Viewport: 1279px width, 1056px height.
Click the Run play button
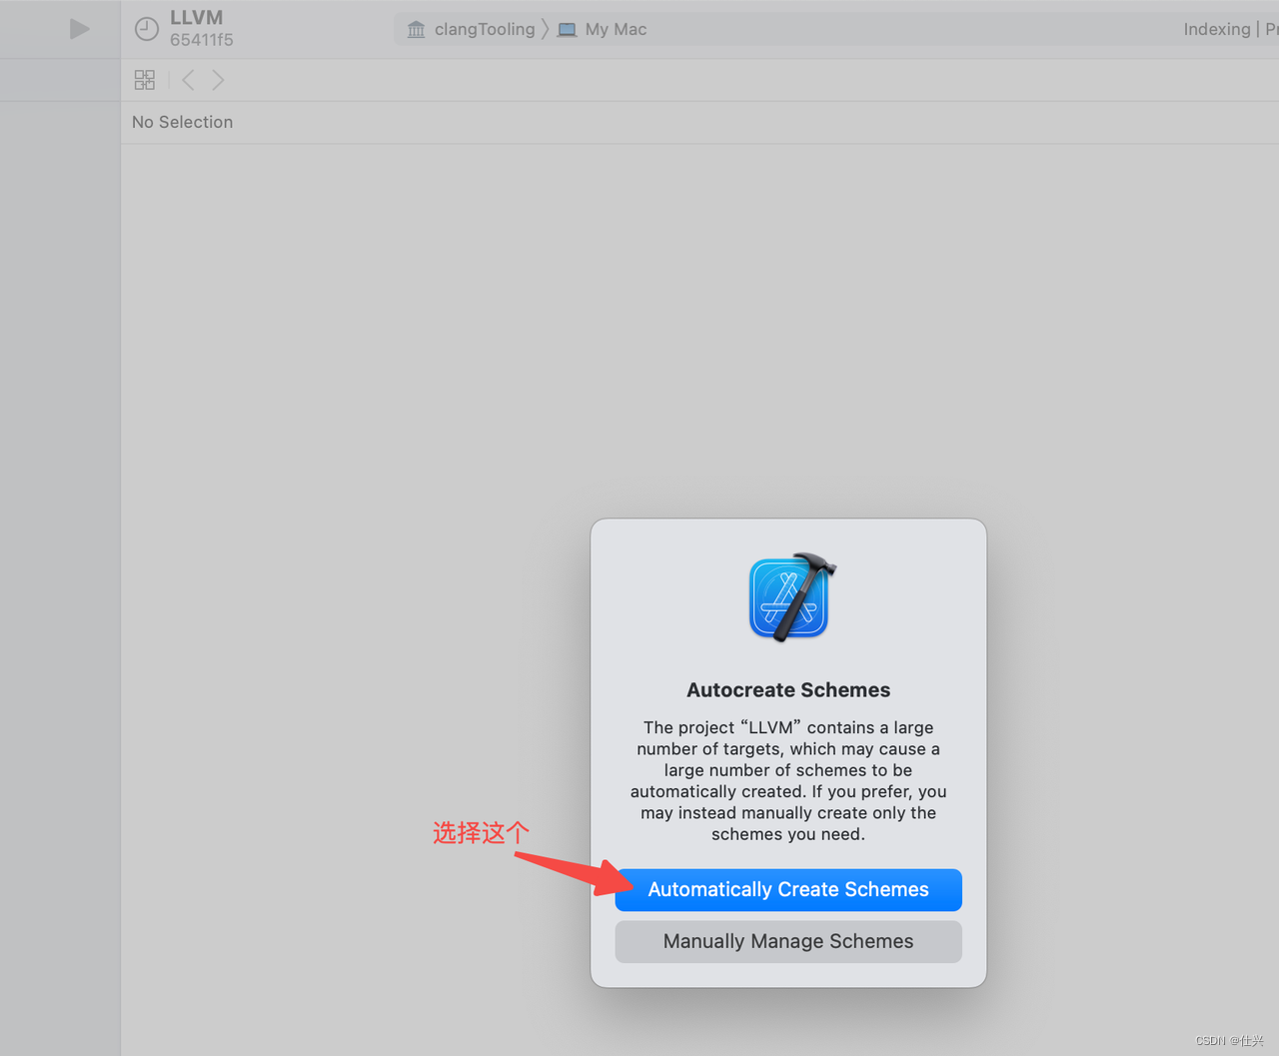80,29
